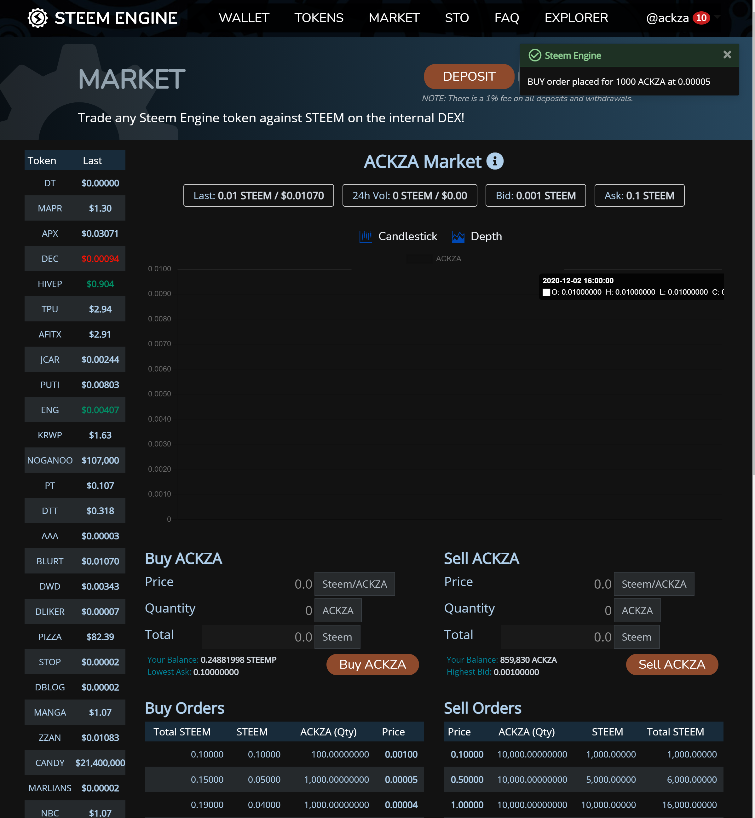Click the Buy ACKZA Quantity input field
755x818 pixels.
258,611
